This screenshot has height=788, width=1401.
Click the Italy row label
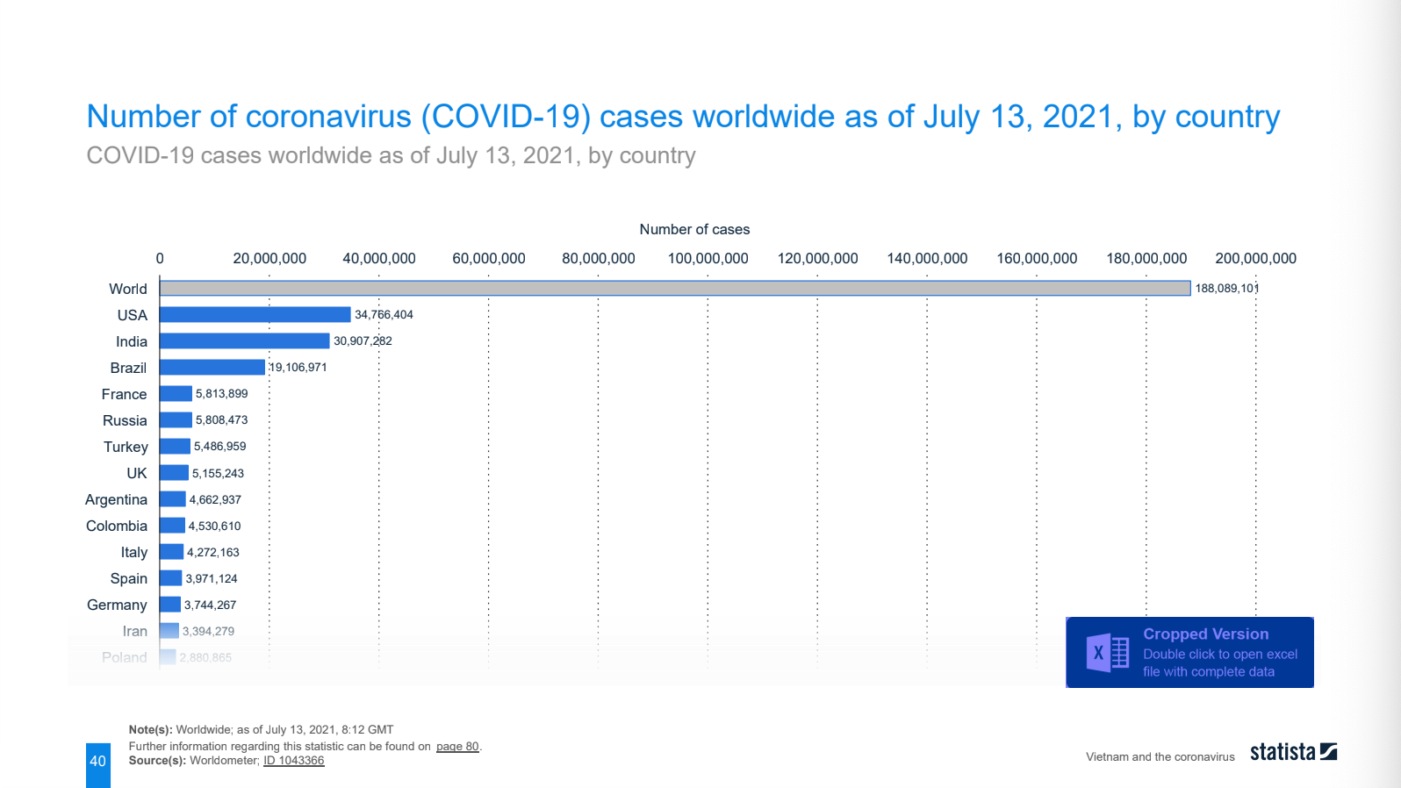134,553
